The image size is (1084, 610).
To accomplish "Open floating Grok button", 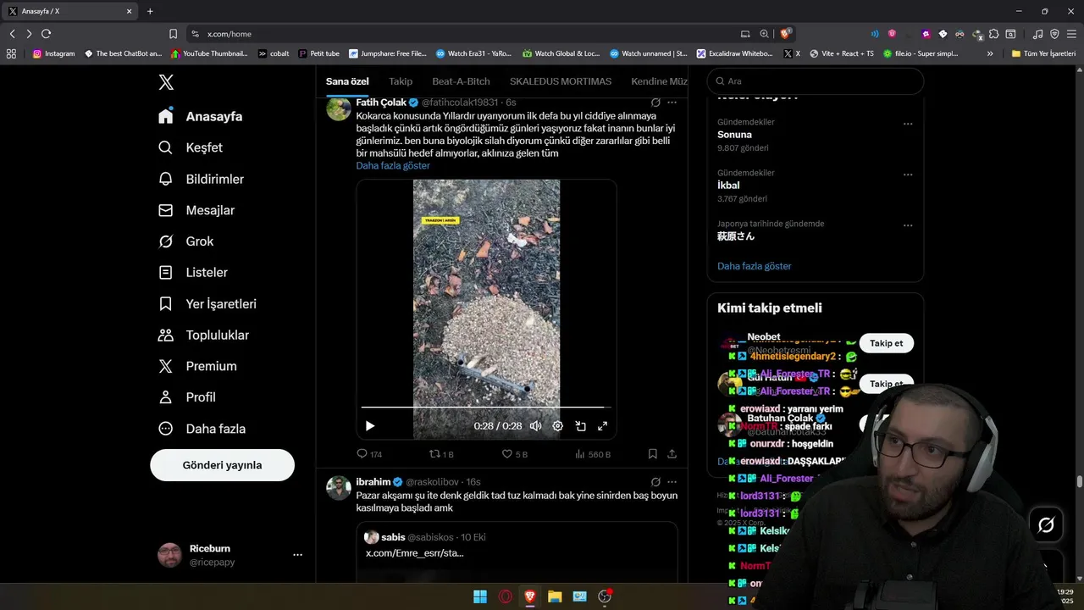I will coord(1046,525).
